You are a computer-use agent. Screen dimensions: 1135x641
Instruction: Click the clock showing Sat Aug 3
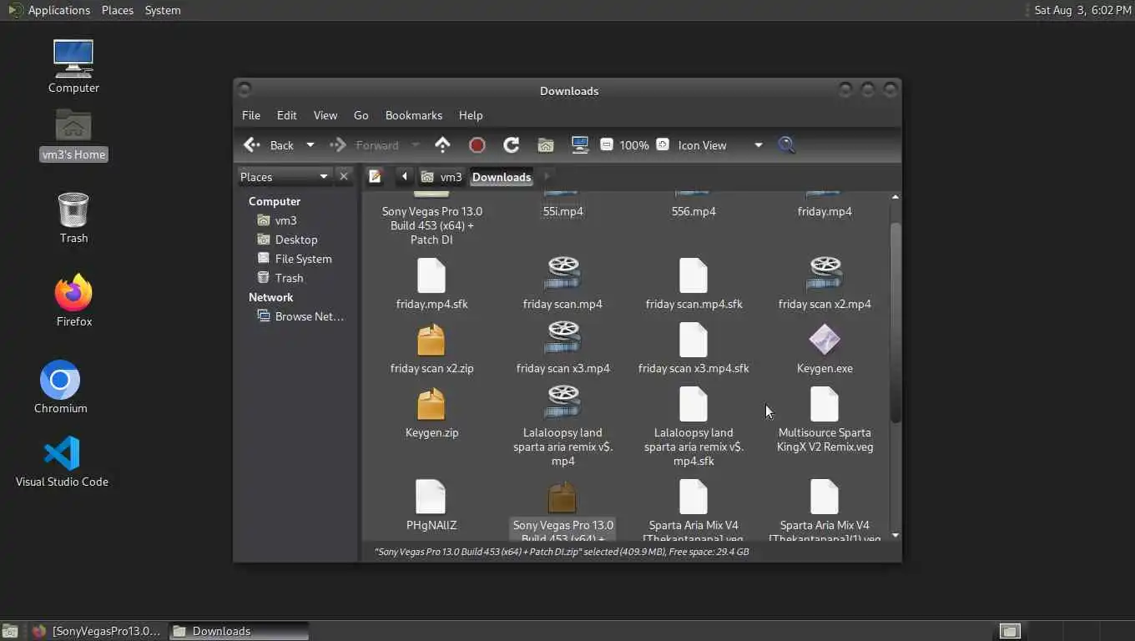click(x=1082, y=10)
